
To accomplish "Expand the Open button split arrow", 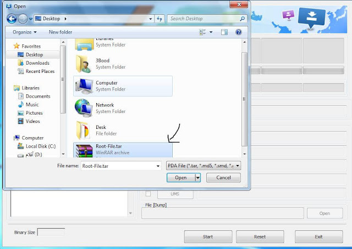I will click(x=198, y=178).
